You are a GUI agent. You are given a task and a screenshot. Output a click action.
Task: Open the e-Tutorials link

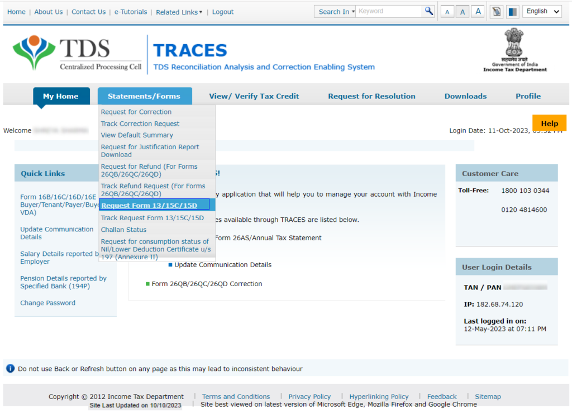click(x=131, y=12)
